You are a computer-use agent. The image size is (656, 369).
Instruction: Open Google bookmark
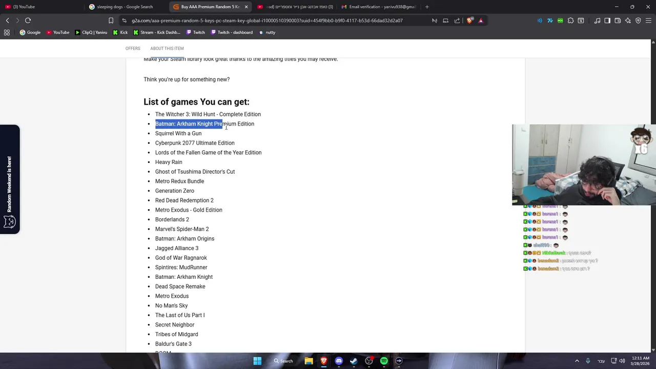tap(30, 32)
